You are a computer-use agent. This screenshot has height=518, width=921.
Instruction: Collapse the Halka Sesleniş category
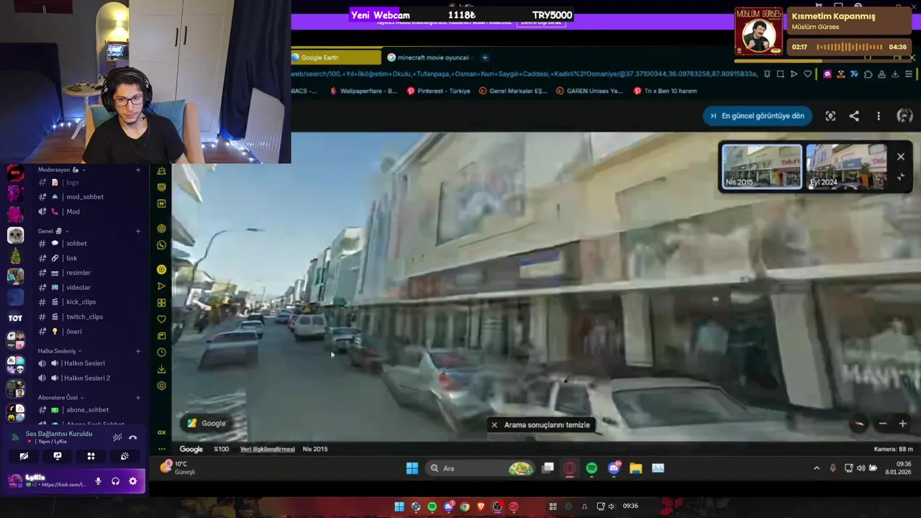point(60,350)
